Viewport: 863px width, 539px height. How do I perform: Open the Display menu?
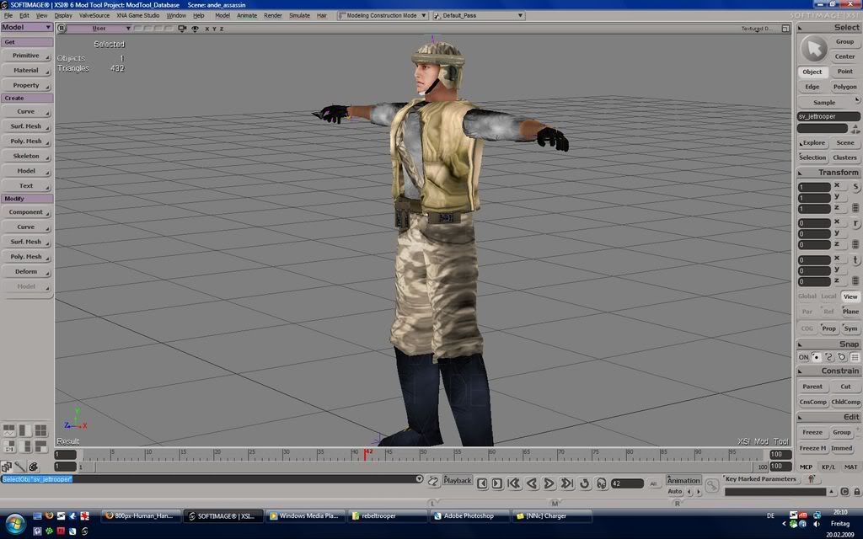[x=63, y=15]
